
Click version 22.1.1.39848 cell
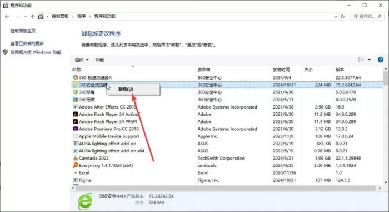point(348,158)
